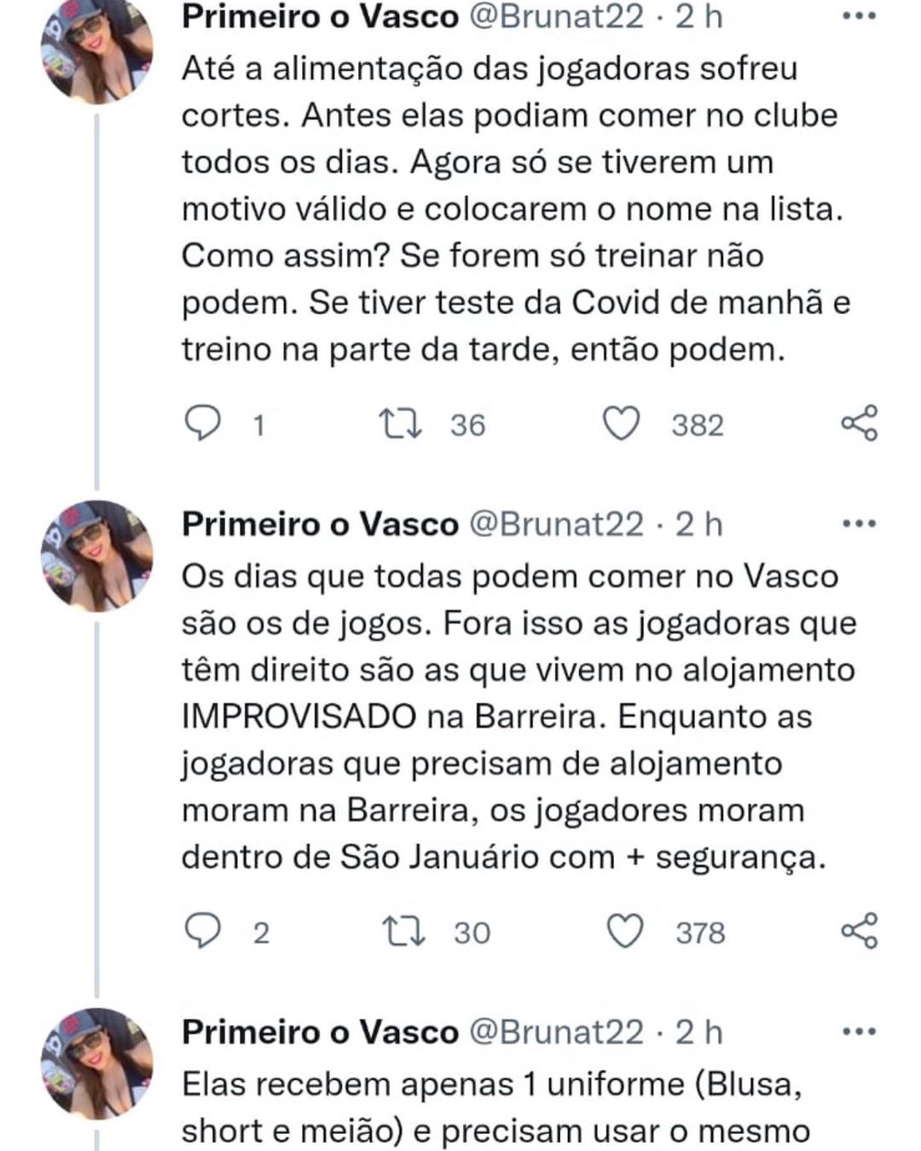Reply to the tweet about alimentação cuts
This screenshot has height=1151, width=921.
[x=203, y=423]
